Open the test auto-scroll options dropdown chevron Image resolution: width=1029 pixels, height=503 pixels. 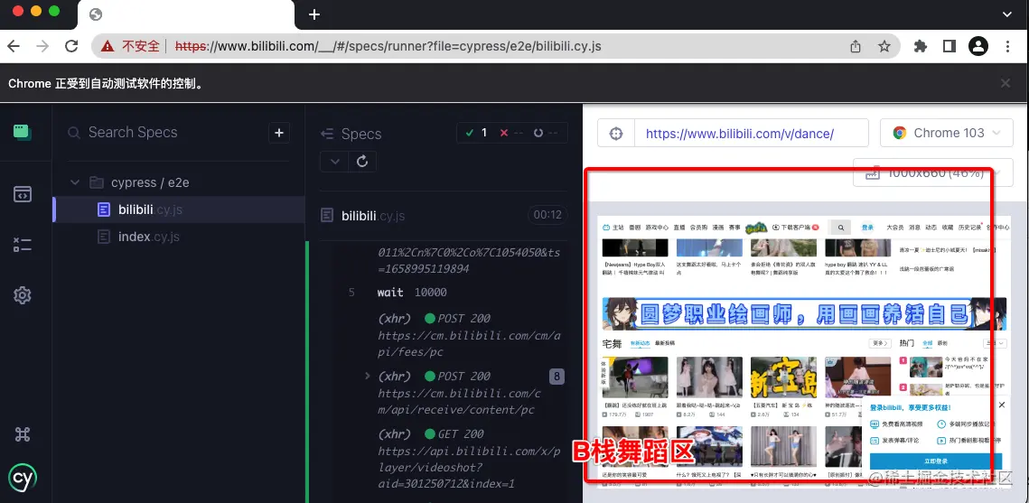pyautogui.click(x=334, y=162)
